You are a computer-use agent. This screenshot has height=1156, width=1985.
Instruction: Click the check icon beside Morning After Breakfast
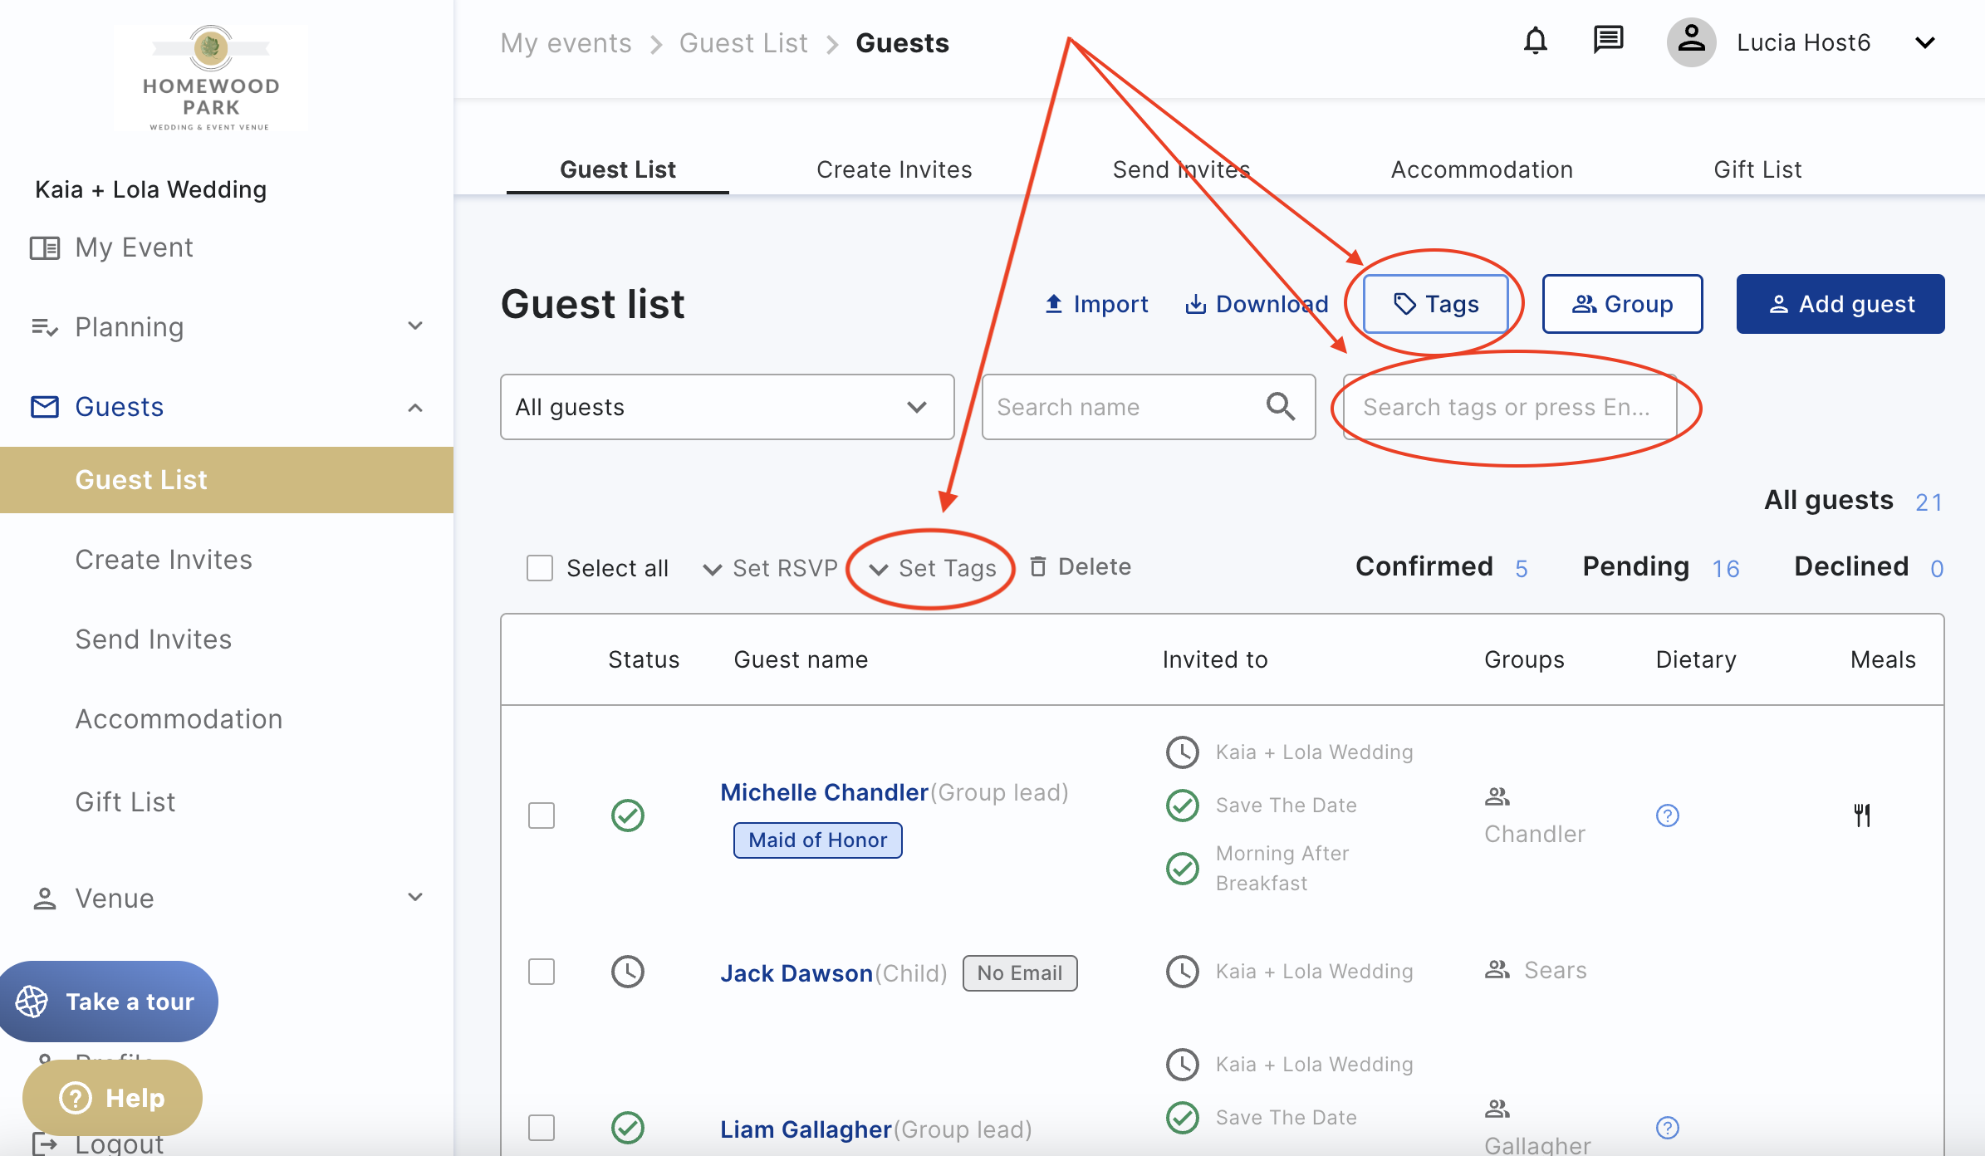pos(1182,869)
